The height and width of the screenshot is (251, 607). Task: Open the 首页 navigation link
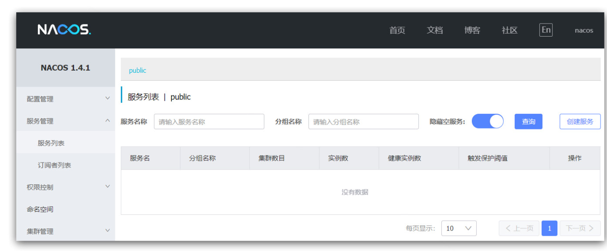click(x=397, y=31)
